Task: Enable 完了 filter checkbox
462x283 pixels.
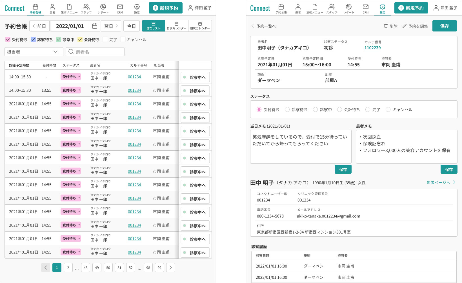Action: point(105,40)
